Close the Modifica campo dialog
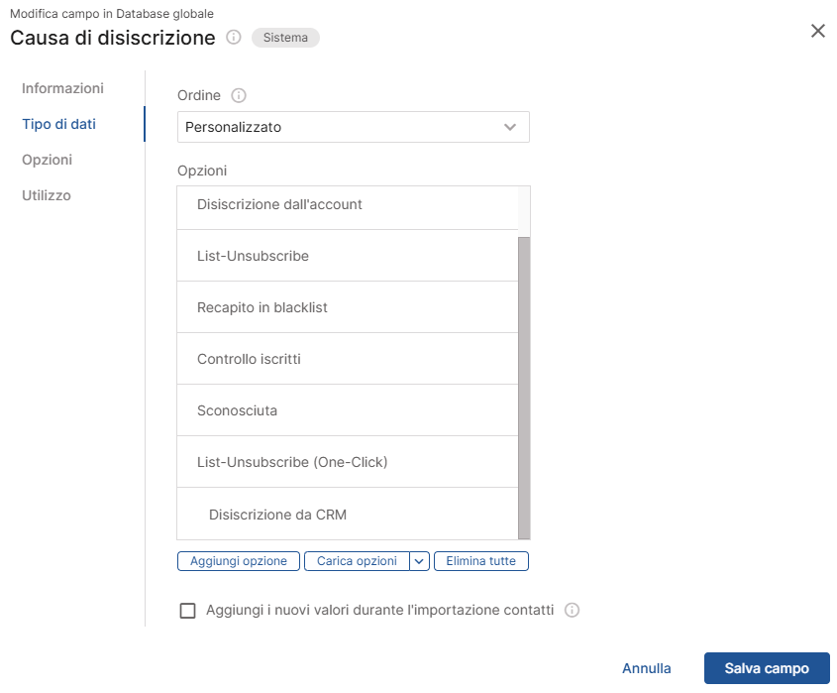This screenshot has height=693, width=837. click(817, 31)
